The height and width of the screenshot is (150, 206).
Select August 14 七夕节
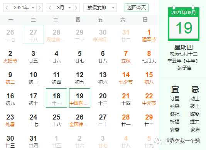tap(126, 78)
